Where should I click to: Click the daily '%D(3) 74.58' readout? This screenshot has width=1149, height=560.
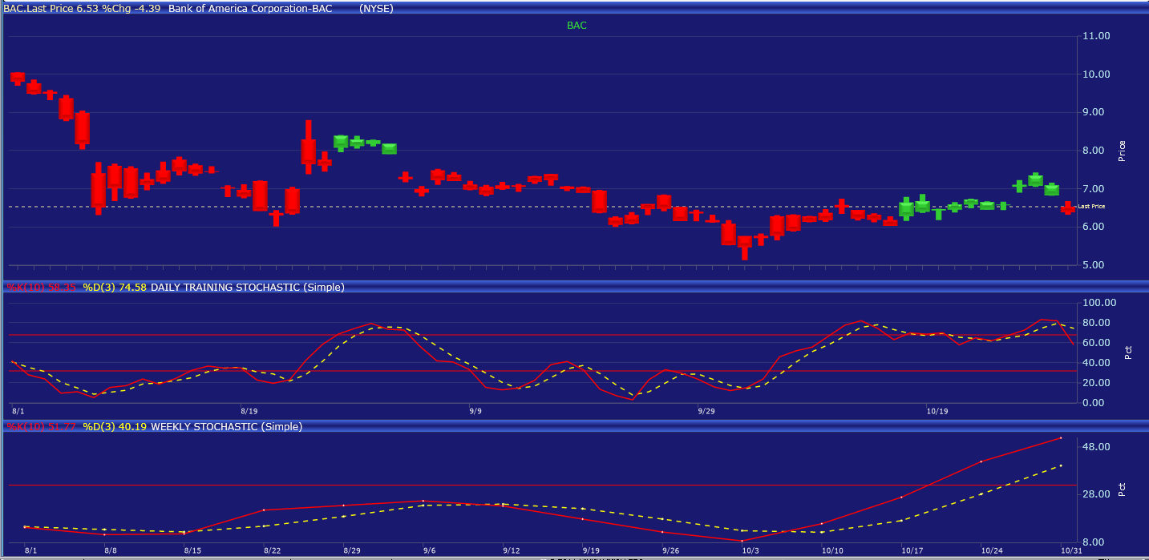point(115,287)
